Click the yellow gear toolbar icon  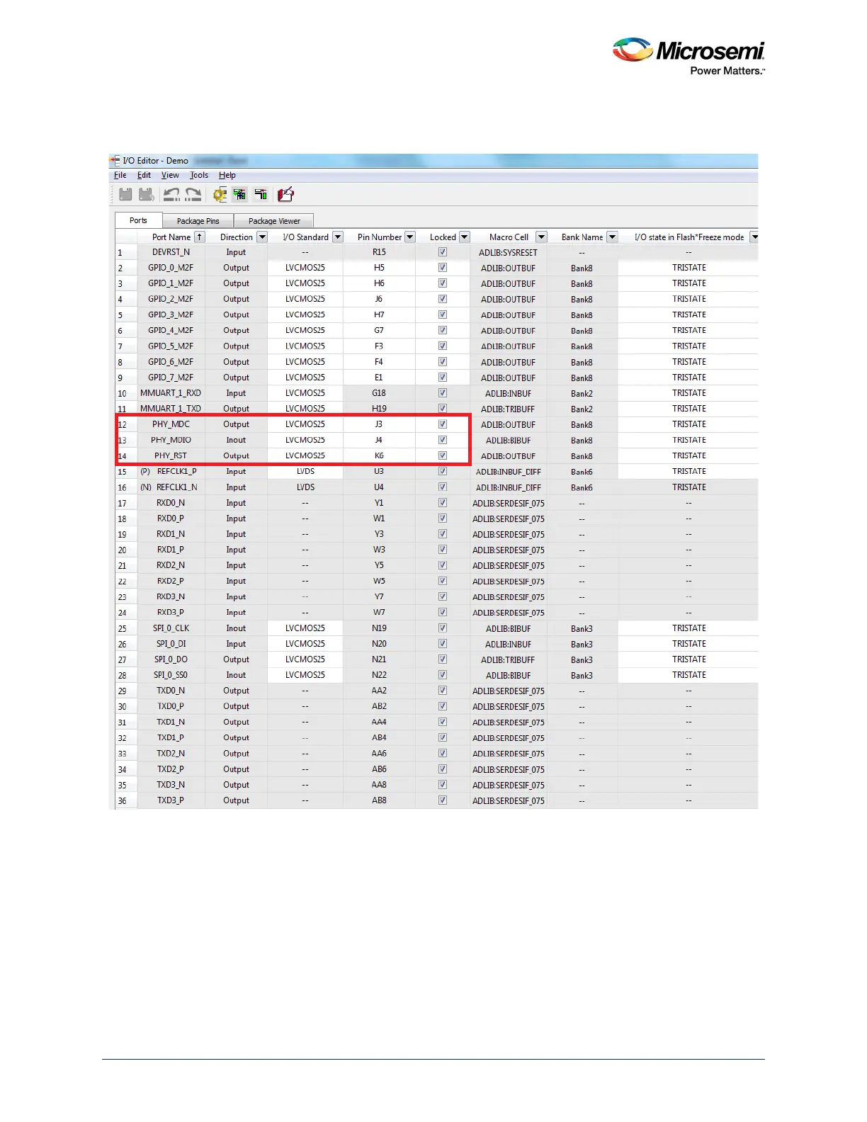(220, 195)
